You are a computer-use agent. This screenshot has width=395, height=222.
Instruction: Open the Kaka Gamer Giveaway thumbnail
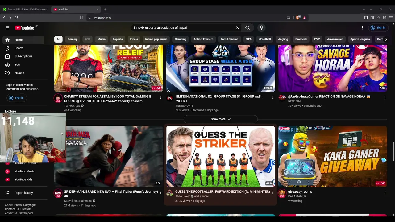click(x=333, y=156)
